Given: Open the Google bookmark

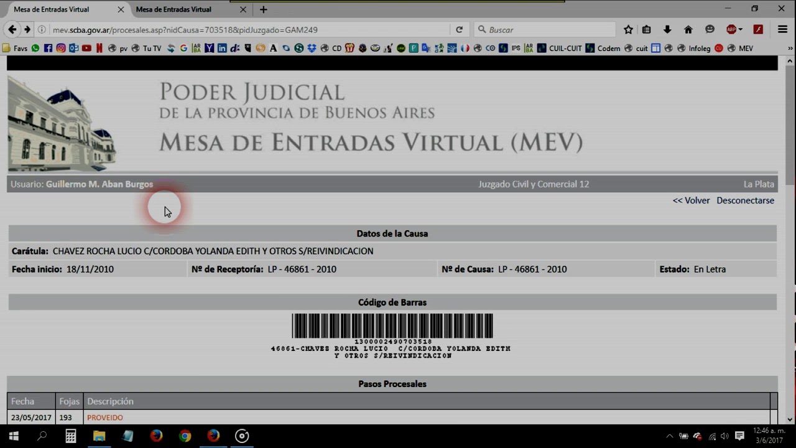Looking at the screenshot, I should point(183,48).
